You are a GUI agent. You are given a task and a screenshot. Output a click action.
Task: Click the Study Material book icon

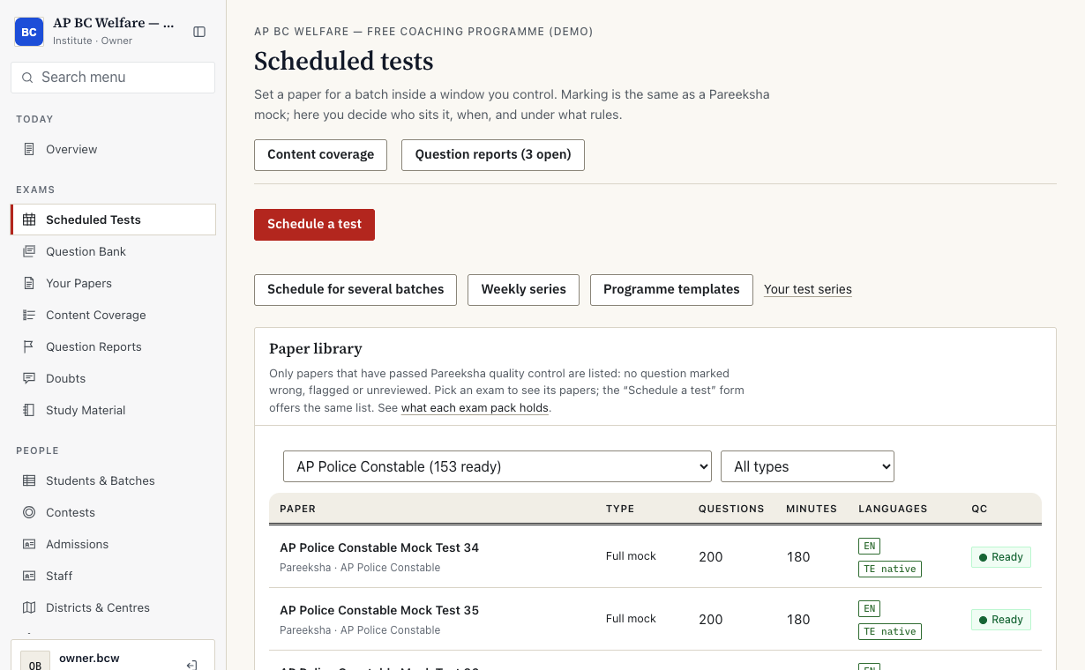[x=29, y=410]
